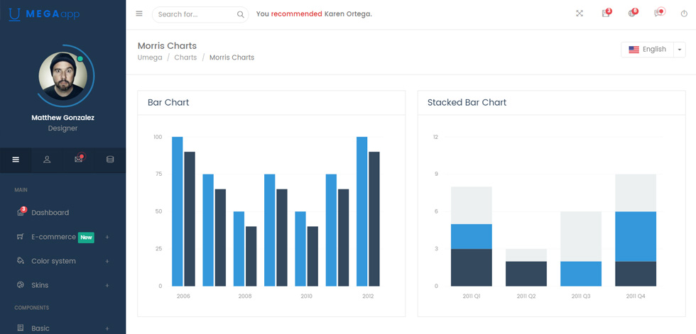Click the Basic components icon
696x334 pixels.
[x=20, y=328]
